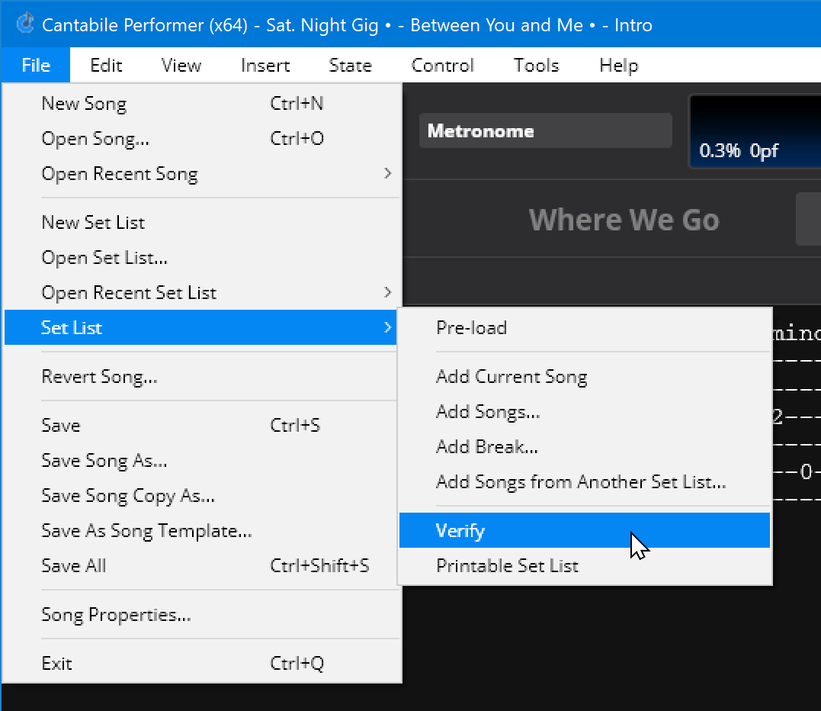Open the View menu
The image size is (821, 711).
pos(181,65)
